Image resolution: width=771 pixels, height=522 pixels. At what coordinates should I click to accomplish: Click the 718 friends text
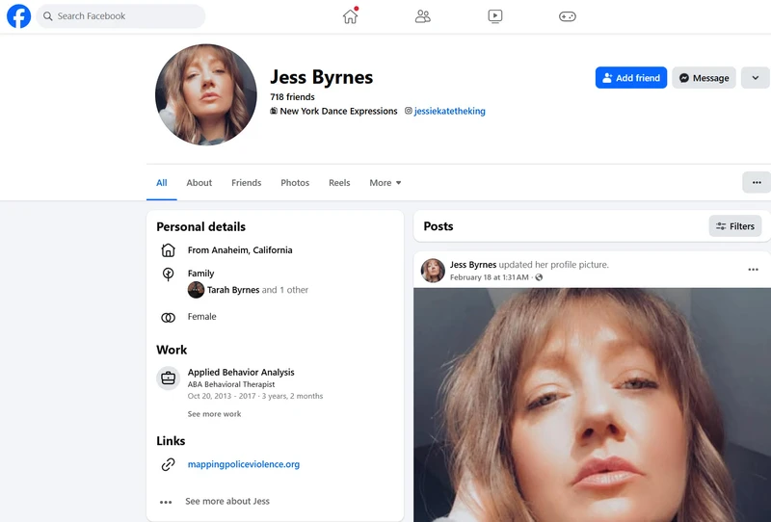[292, 97]
